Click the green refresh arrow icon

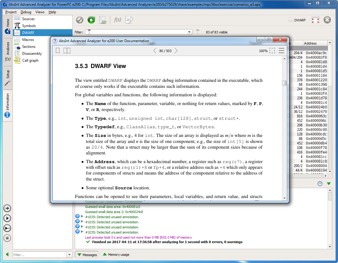click(91, 20)
